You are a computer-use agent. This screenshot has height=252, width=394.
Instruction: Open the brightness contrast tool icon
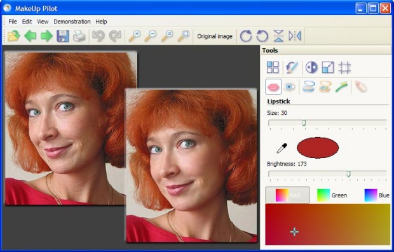coord(311,67)
